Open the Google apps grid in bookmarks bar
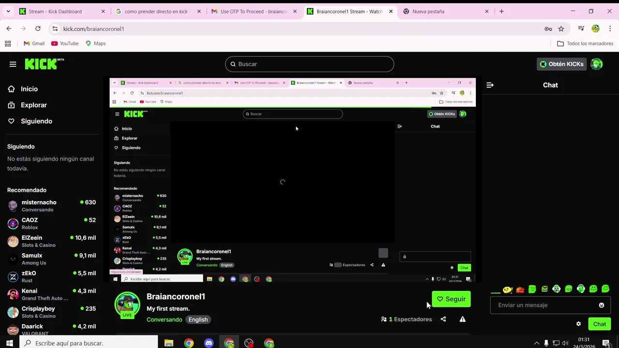619x348 pixels. click(x=8, y=43)
